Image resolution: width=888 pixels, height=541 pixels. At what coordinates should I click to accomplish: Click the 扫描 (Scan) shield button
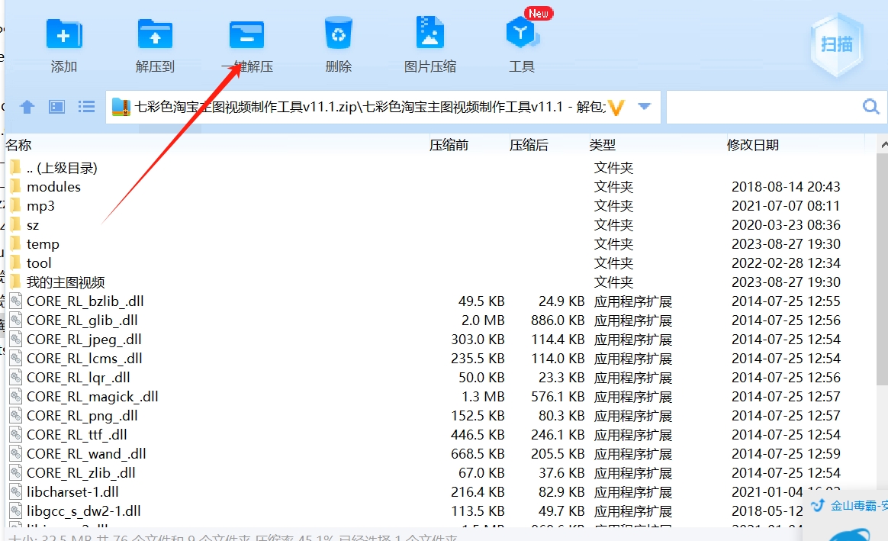coord(837,44)
